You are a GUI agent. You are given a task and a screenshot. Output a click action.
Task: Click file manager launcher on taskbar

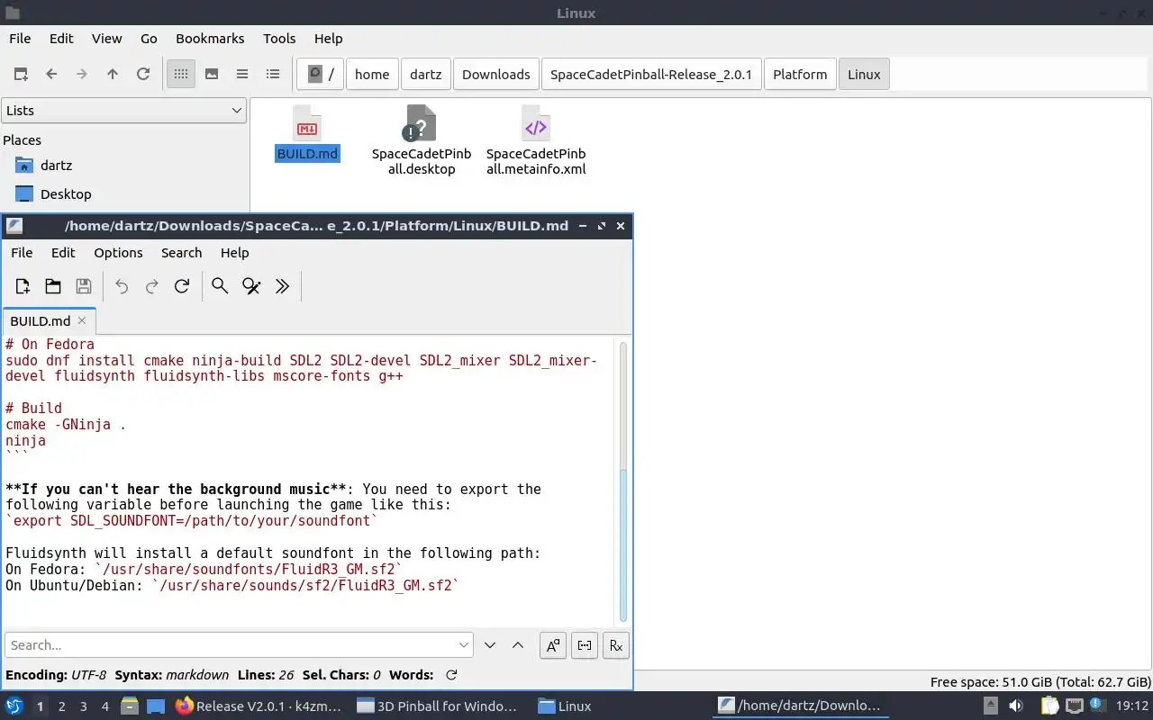[x=129, y=706]
